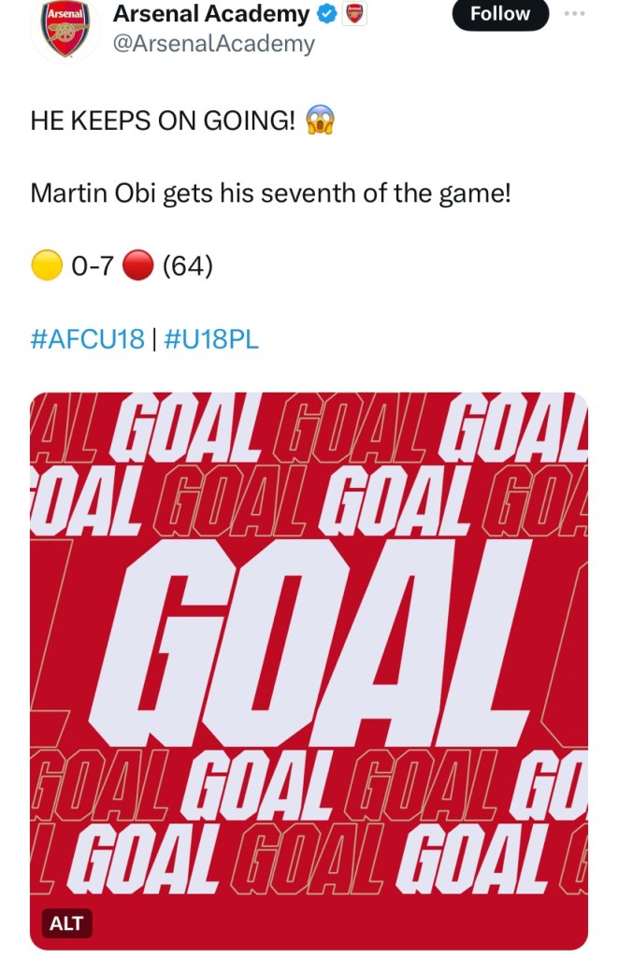Click the name Martin Obi in tweet
The width and height of the screenshot is (618, 957).
pos(93,194)
